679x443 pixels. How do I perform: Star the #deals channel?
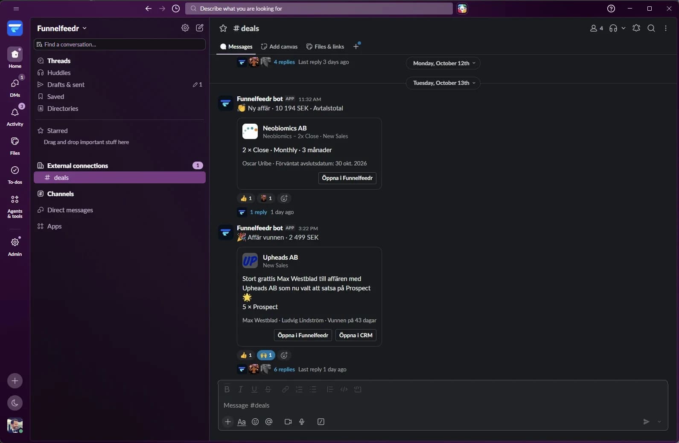pos(223,28)
